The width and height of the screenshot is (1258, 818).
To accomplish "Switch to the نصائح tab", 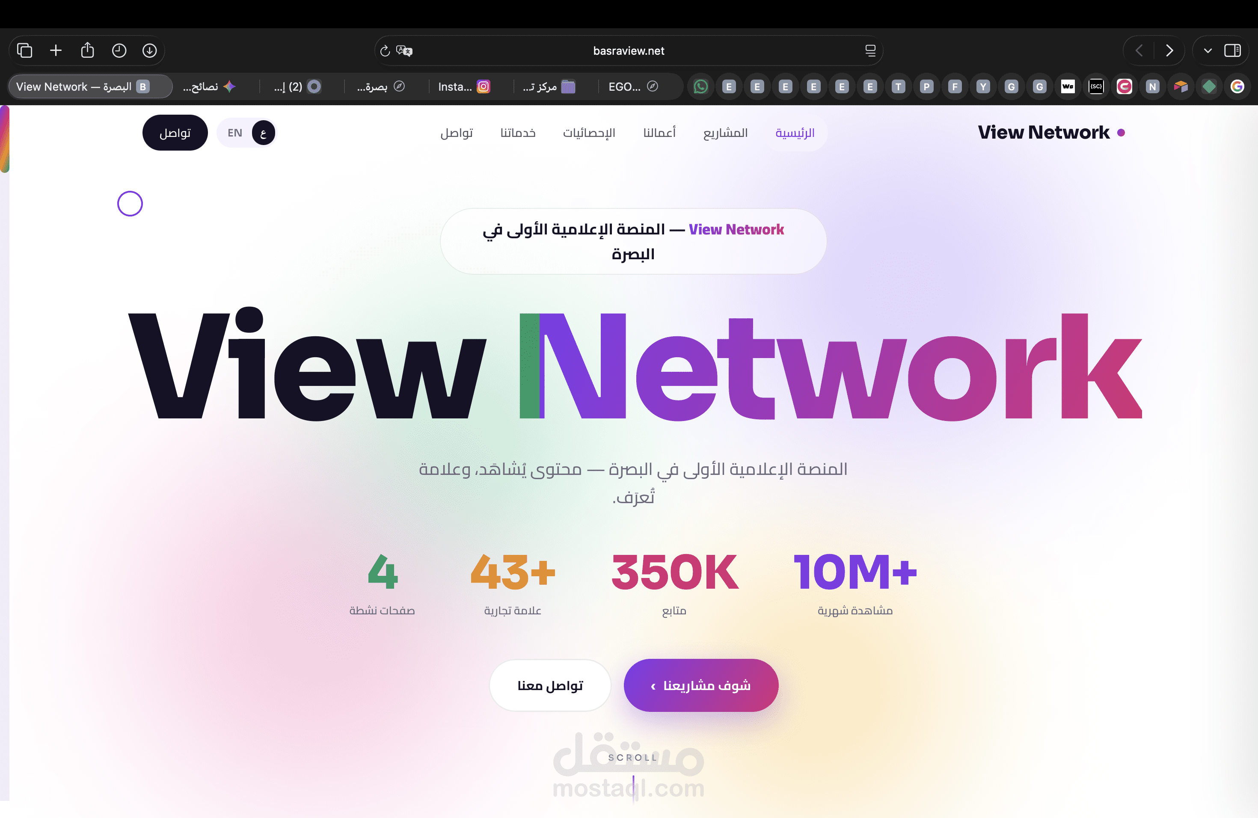I will [209, 87].
